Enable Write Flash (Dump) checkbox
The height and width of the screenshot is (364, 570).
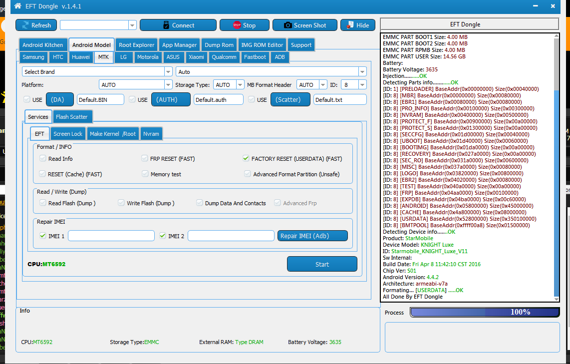[x=121, y=203]
